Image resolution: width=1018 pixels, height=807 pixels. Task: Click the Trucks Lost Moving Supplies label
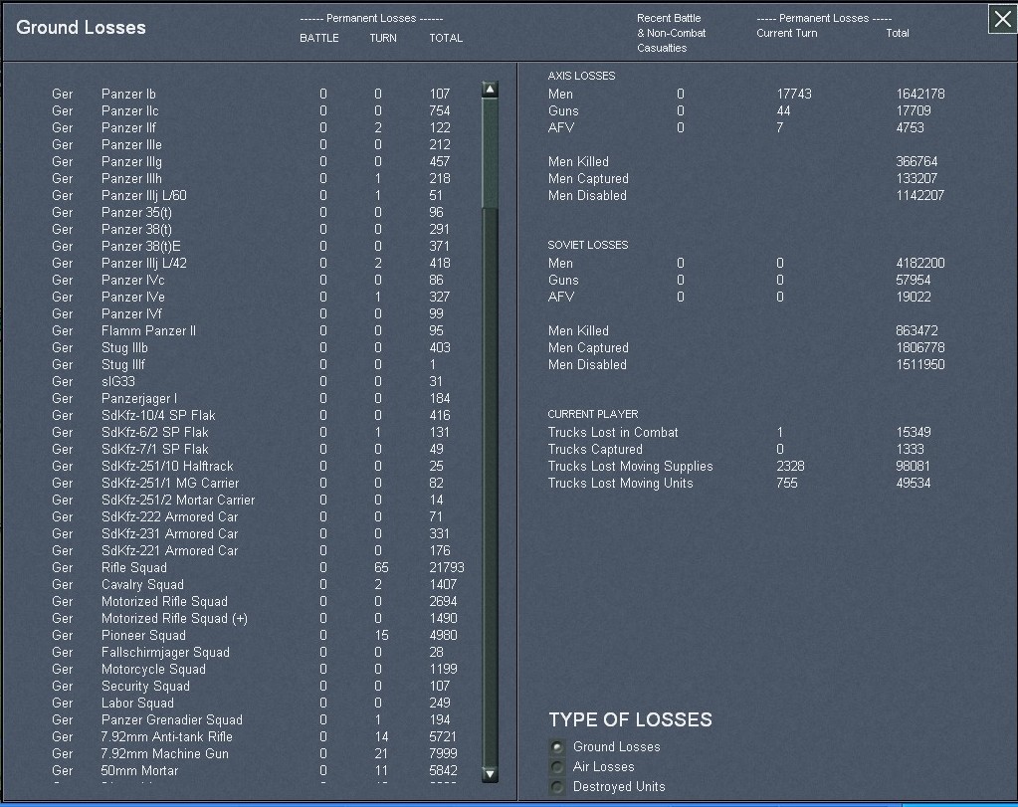tap(630, 466)
